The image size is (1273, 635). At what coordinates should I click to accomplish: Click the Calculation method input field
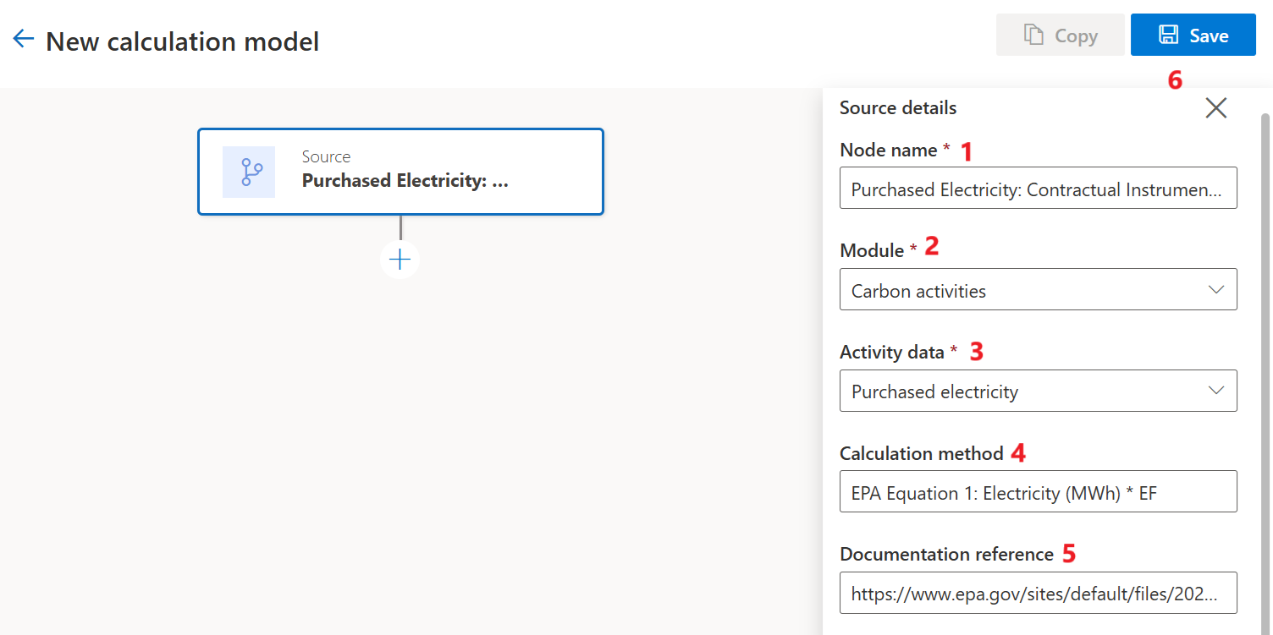pyautogui.click(x=1038, y=492)
